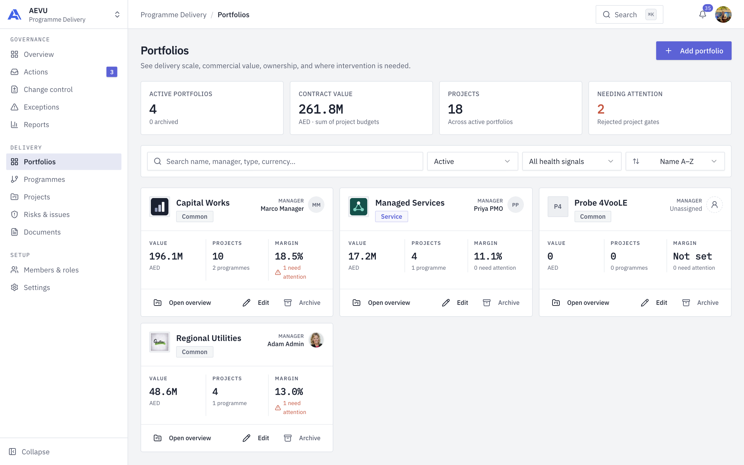Click the Programme Delivery breadcrumb link

[174, 14]
